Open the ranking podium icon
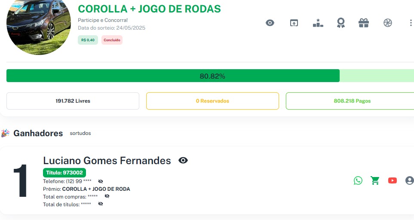The image size is (414, 220). pos(318,23)
